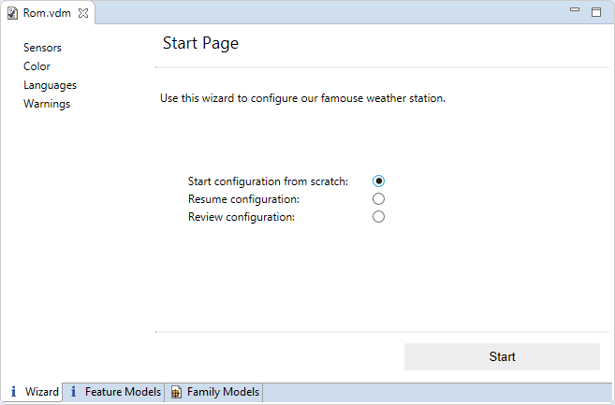Open the Languages wizard page
The image size is (615, 405).
[x=51, y=85]
